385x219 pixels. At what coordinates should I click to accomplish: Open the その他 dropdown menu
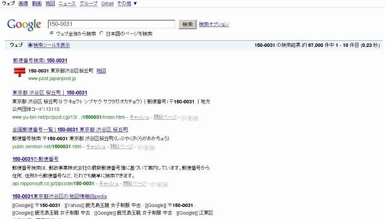[x=127, y=4]
